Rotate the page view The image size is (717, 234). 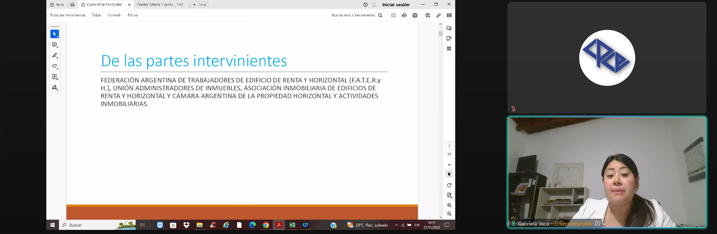tap(449, 185)
